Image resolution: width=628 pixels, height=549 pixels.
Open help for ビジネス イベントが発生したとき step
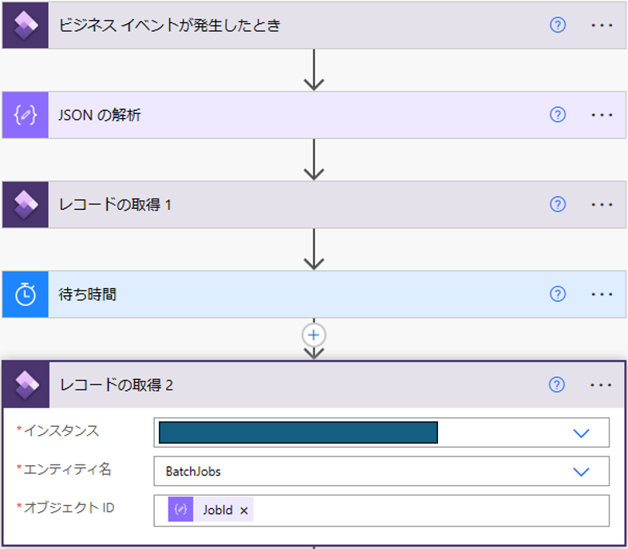pos(558,26)
